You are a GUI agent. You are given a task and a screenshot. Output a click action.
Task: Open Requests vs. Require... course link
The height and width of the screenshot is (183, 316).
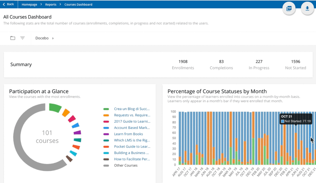132,115
